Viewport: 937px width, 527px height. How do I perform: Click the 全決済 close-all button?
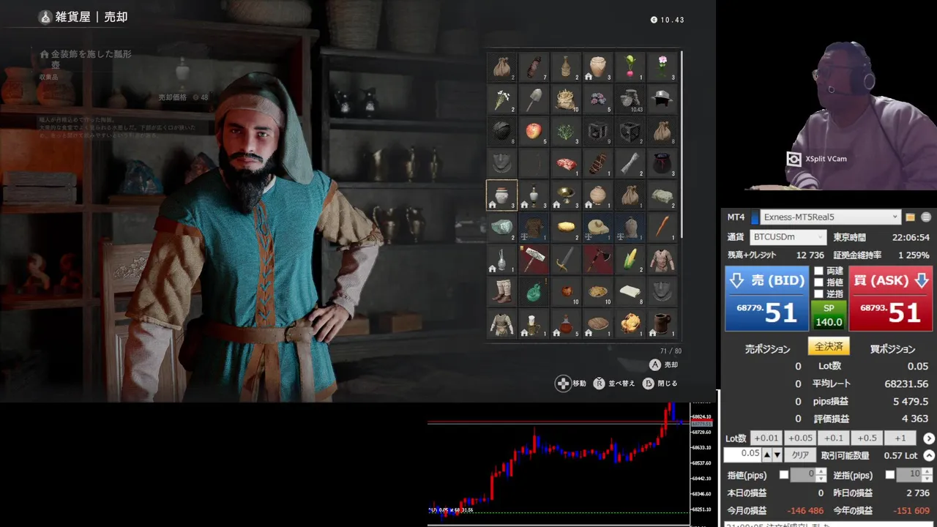click(x=829, y=347)
